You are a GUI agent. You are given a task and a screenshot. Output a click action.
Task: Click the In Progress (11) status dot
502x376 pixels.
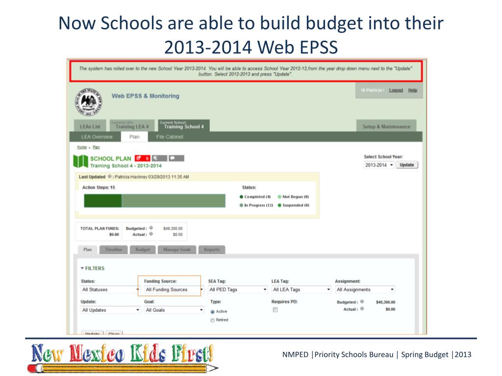[x=241, y=205]
